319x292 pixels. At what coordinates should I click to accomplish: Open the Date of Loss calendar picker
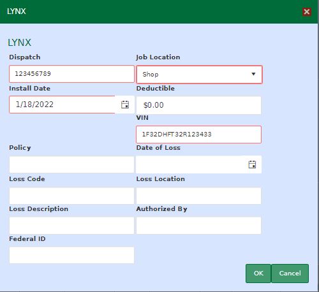[x=252, y=164]
